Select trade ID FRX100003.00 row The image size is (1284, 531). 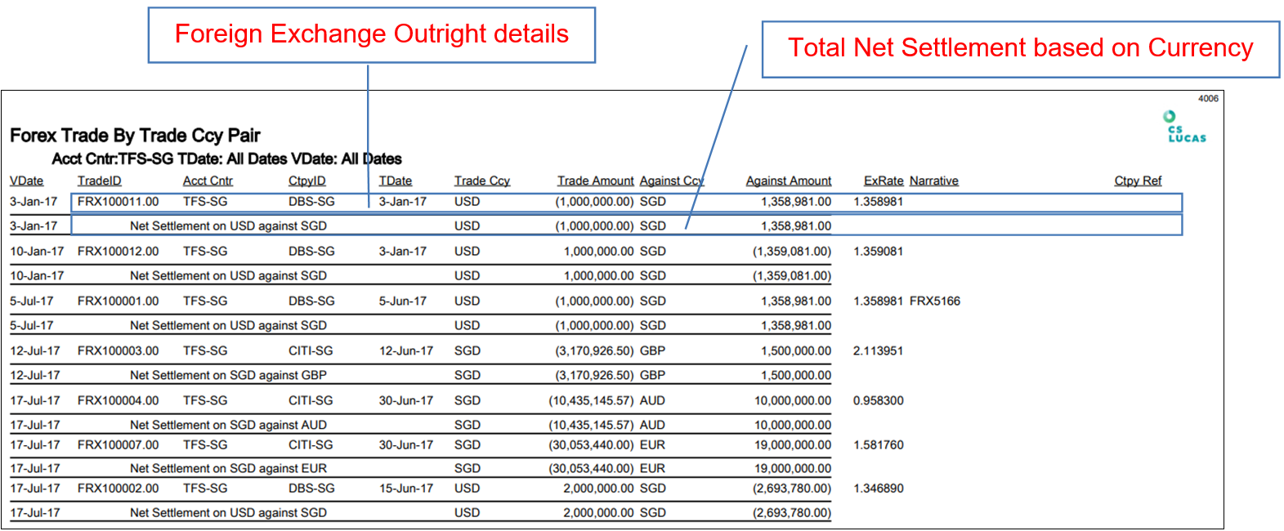(118, 351)
